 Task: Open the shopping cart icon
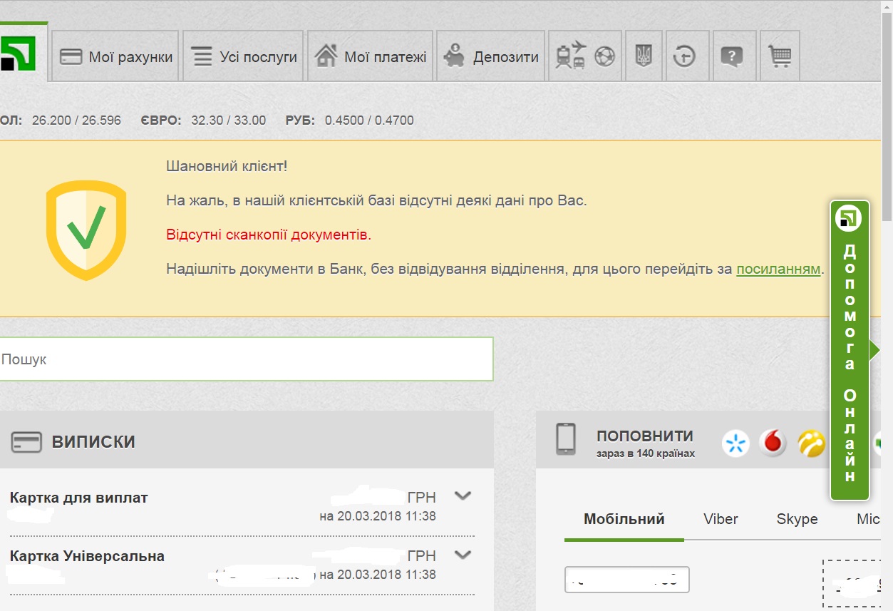(x=780, y=56)
